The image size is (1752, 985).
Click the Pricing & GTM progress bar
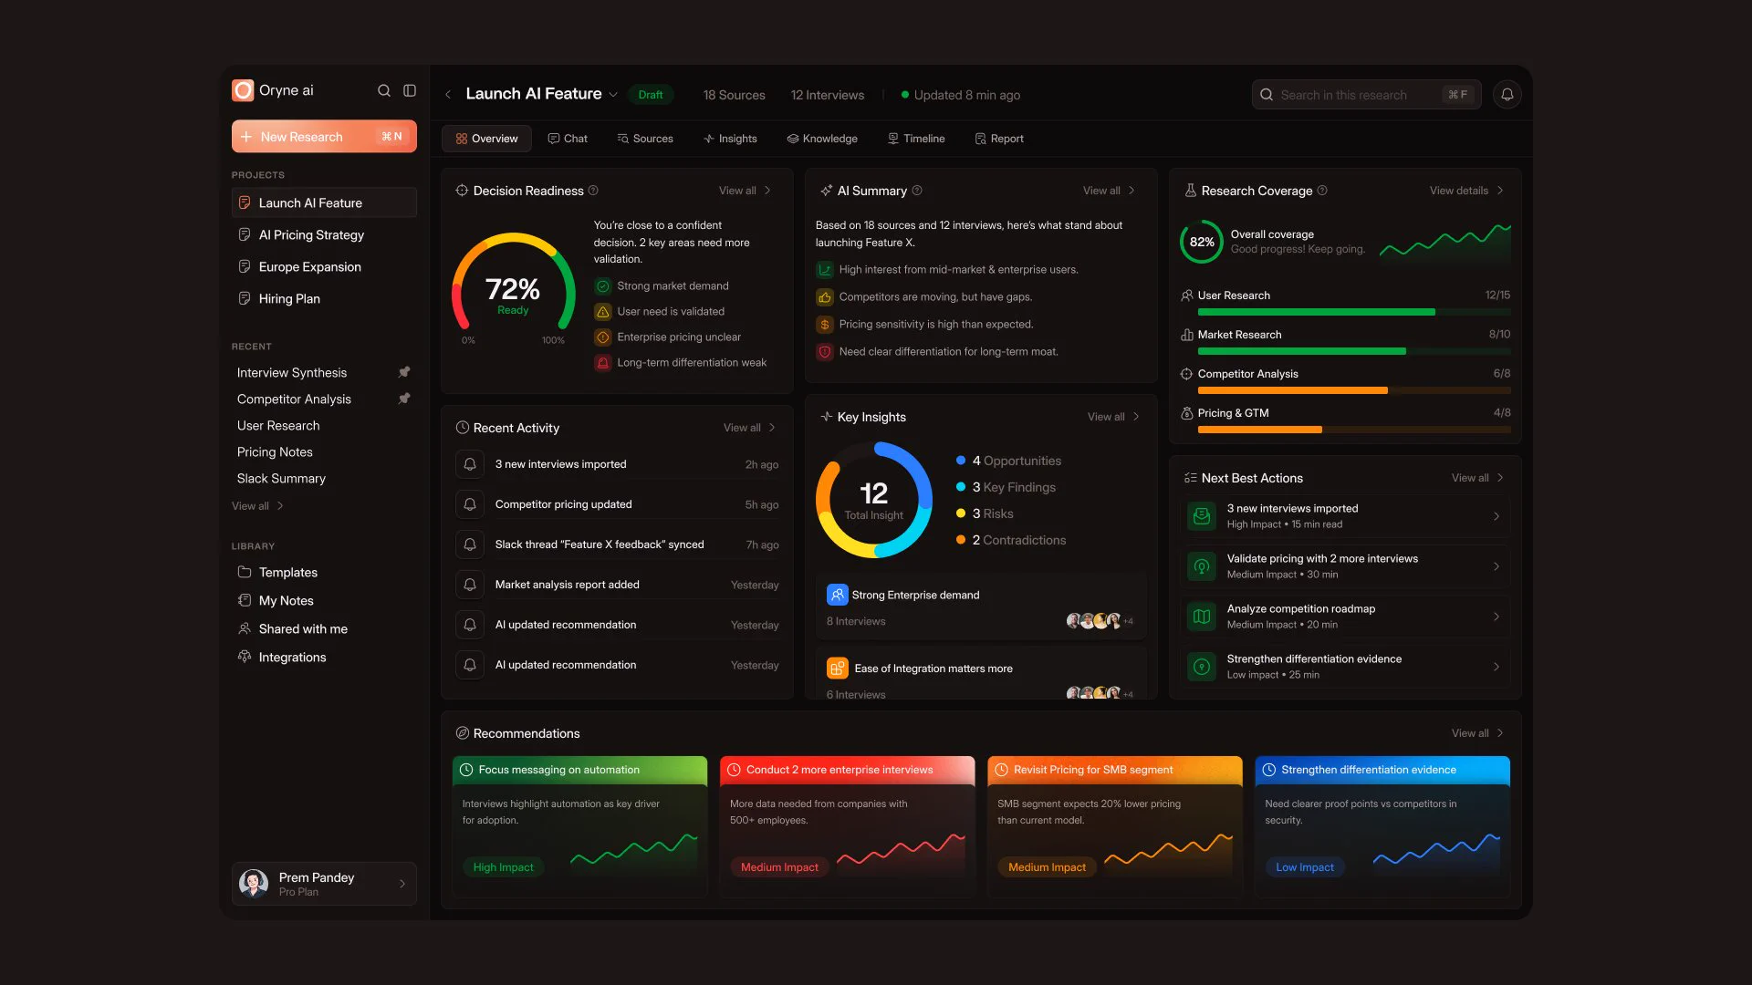point(1354,430)
